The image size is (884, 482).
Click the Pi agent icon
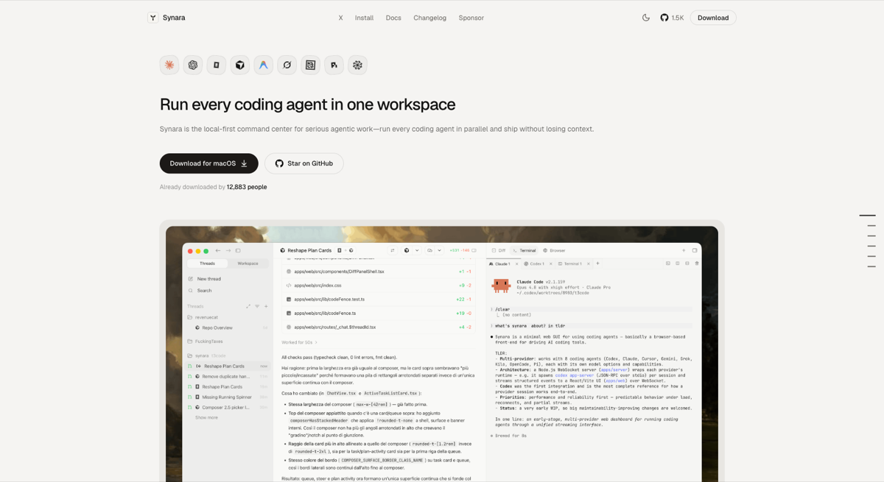point(334,65)
